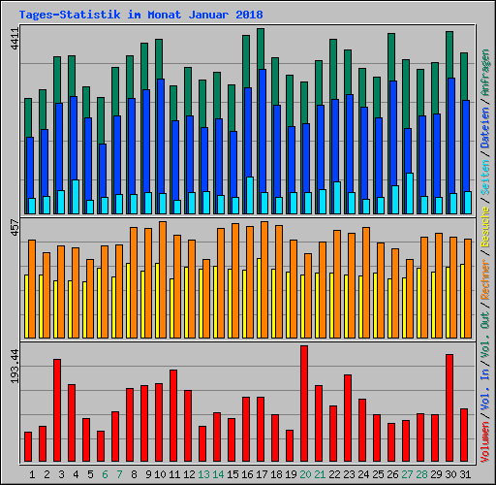Click green weekend day label '14'
Viewport: 496px width, 485px height.
tap(218, 474)
